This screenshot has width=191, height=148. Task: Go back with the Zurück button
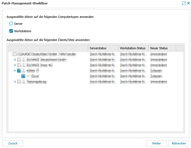pyautogui.click(x=13, y=143)
